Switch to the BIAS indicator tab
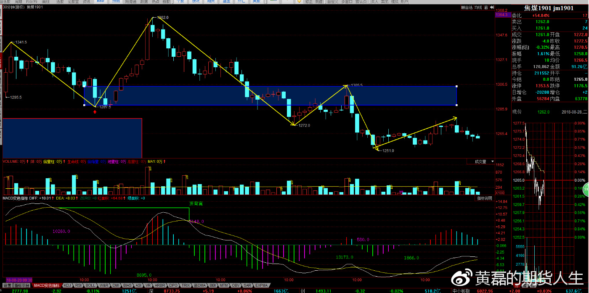 coord(127,285)
